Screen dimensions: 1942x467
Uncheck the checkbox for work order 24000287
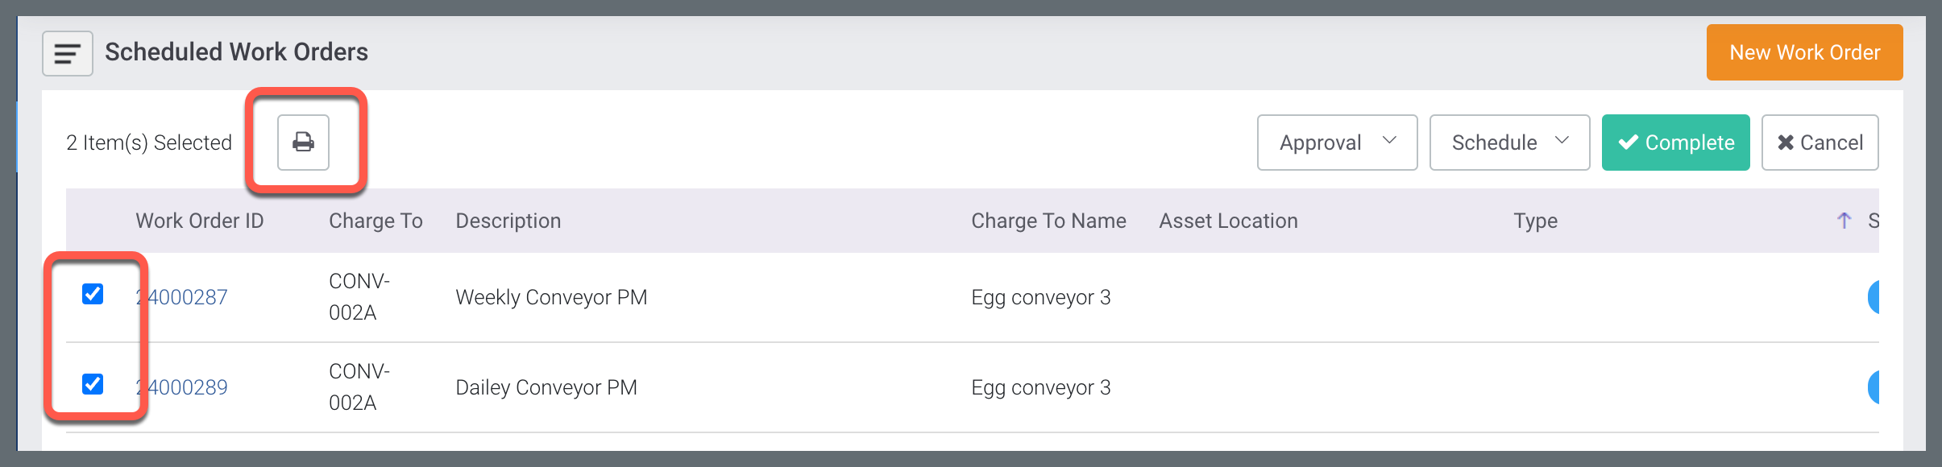[x=93, y=294]
